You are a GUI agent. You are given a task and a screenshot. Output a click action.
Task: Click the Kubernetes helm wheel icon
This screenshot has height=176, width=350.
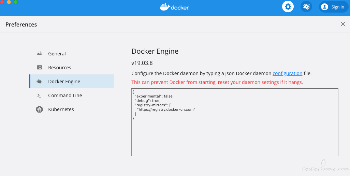pos(40,109)
